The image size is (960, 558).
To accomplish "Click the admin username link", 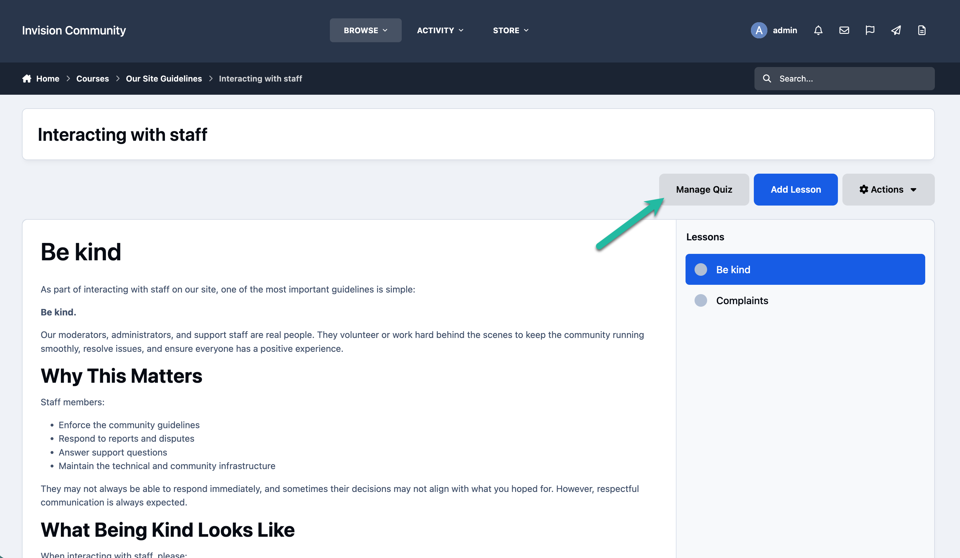I will (785, 30).
